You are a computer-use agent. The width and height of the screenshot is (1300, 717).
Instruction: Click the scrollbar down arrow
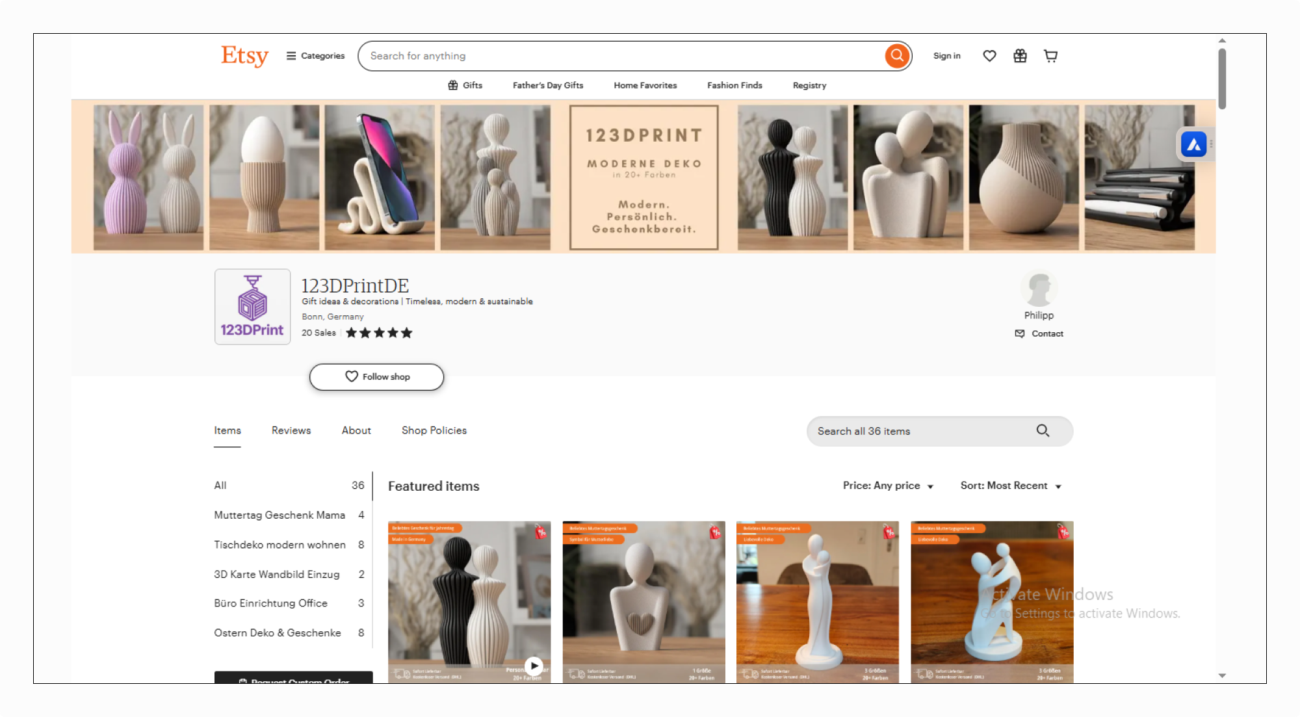(x=1222, y=675)
